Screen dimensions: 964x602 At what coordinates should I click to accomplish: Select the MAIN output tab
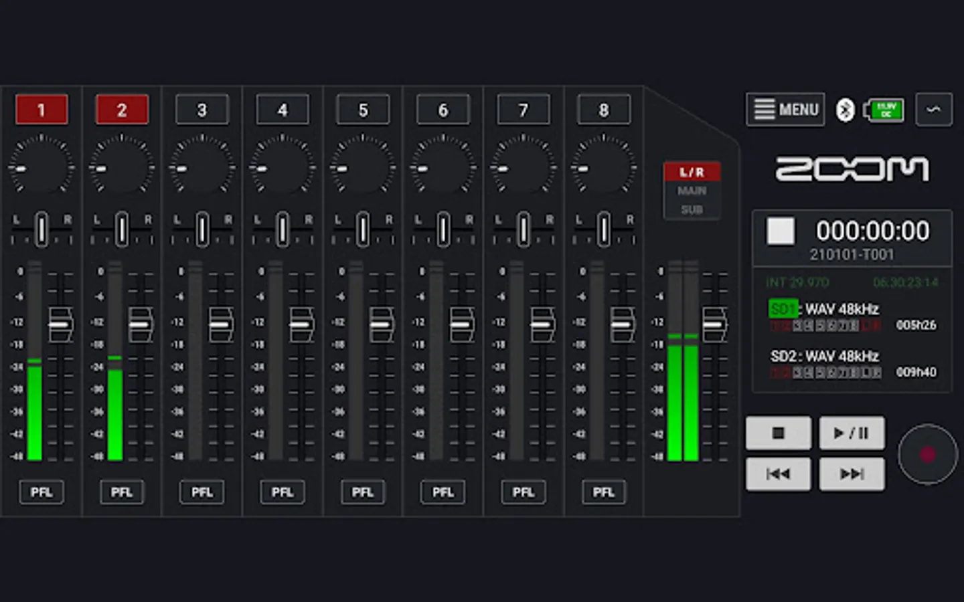[692, 191]
